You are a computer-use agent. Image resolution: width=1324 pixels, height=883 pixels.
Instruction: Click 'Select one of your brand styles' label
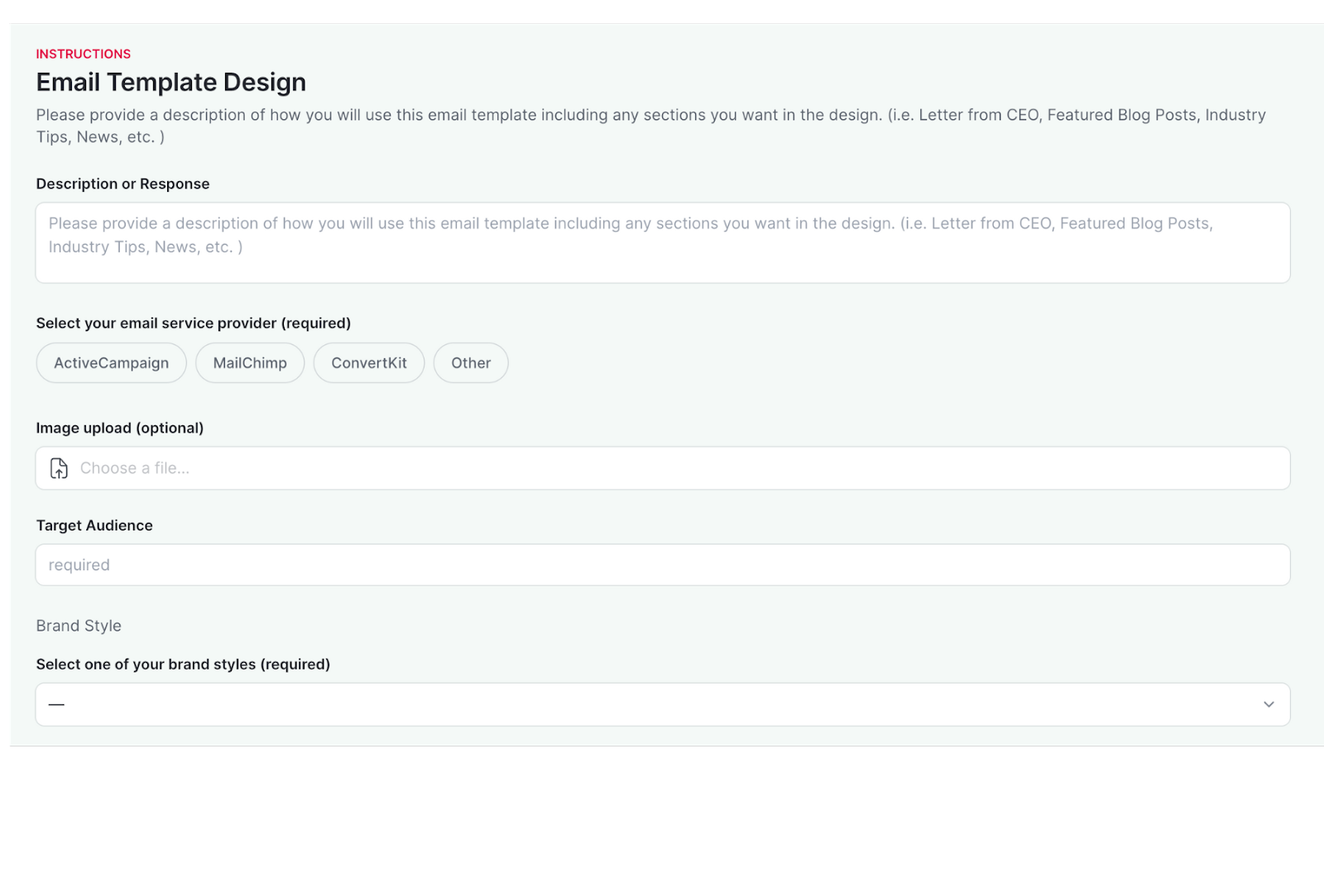click(x=183, y=665)
